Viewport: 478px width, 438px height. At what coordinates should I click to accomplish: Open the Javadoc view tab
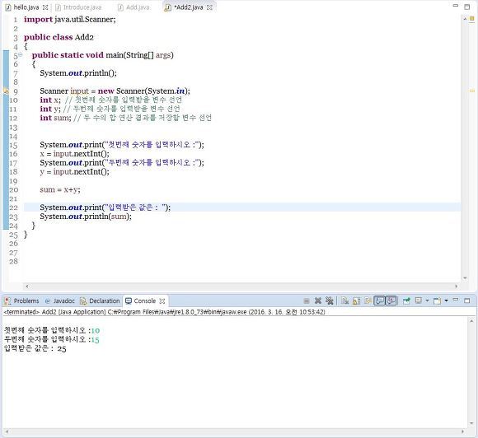pyautogui.click(x=59, y=301)
